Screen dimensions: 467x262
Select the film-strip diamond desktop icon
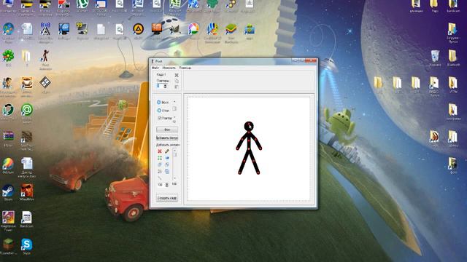click(45, 82)
